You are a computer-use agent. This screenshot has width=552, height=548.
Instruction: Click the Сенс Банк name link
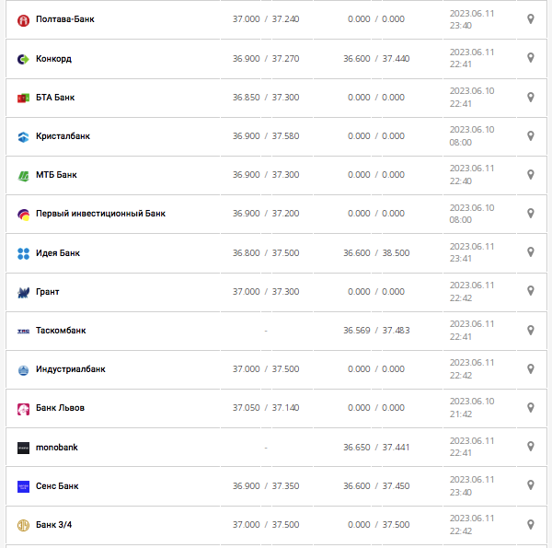57,486
